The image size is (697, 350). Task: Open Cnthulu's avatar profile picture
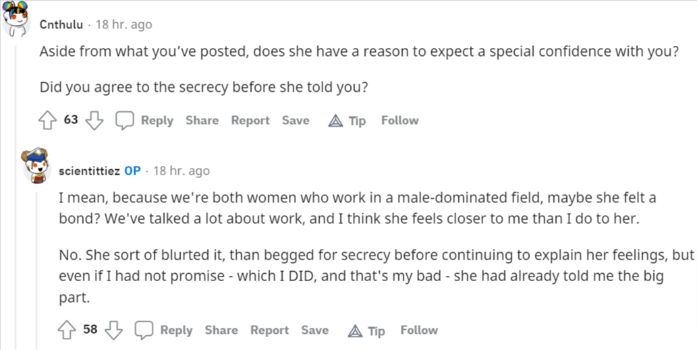pyautogui.click(x=16, y=18)
